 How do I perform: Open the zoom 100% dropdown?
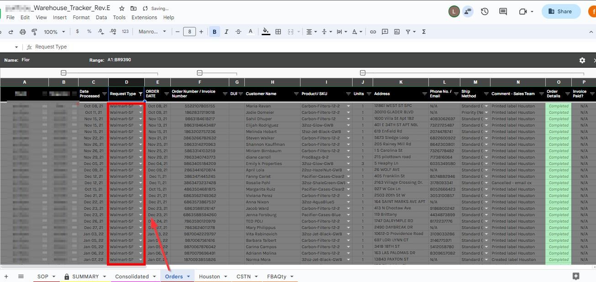(x=54, y=32)
